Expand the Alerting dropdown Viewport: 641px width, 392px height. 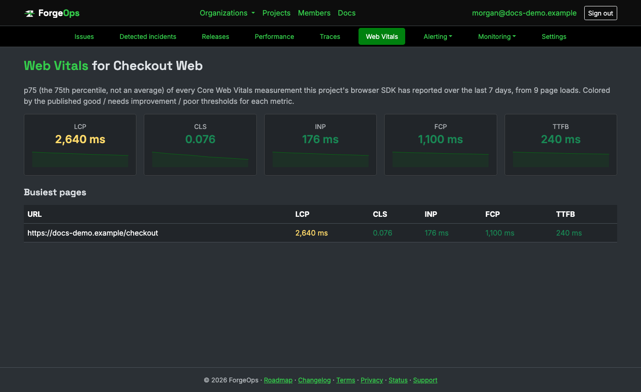pyautogui.click(x=438, y=37)
